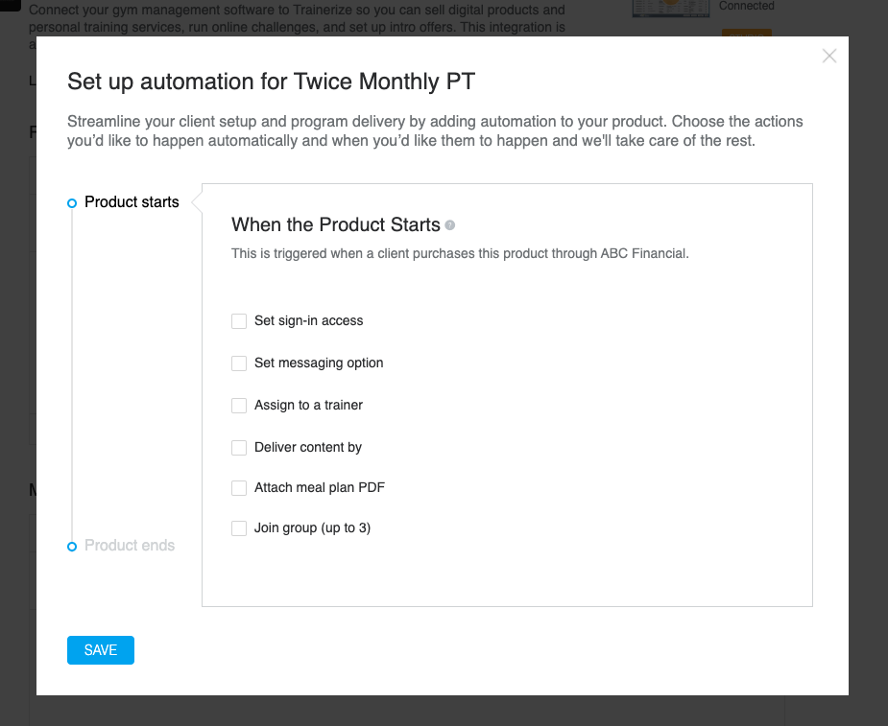Screen dimensions: 888x726
Task: Check the Set messaging option box
Action: (239, 363)
